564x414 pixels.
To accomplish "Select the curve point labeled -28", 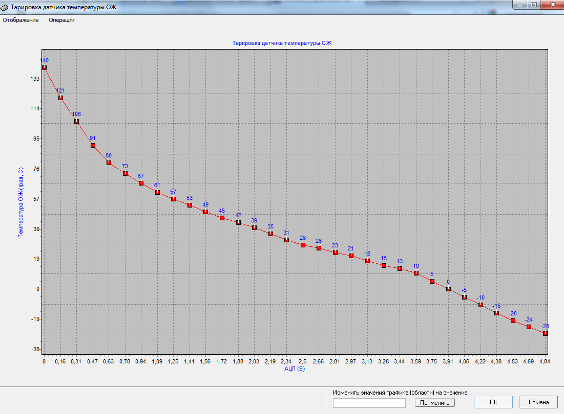I will [x=545, y=333].
